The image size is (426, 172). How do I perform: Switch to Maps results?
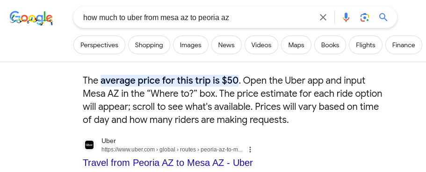pyautogui.click(x=296, y=45)
